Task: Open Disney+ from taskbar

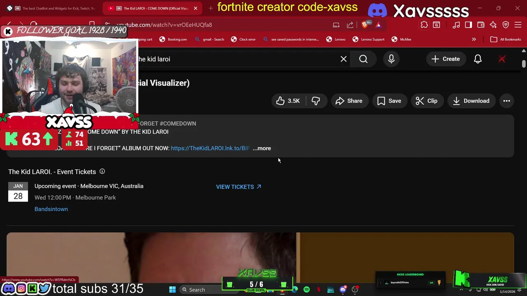Action: (x=331, y=289)
